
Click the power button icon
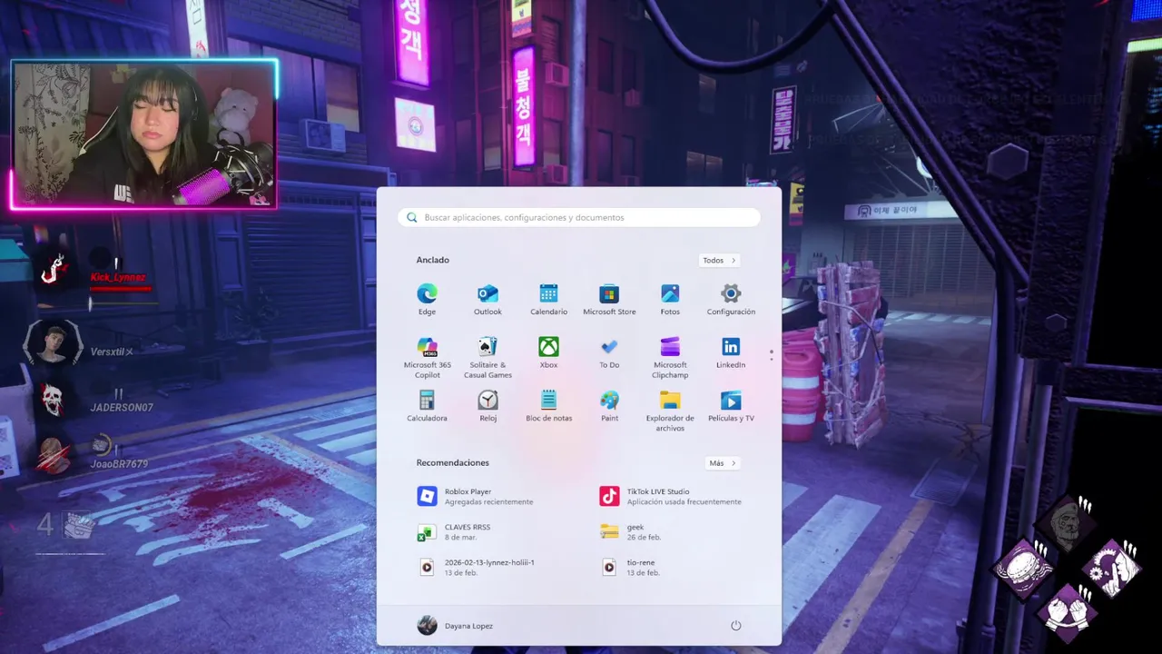[736, 626]
